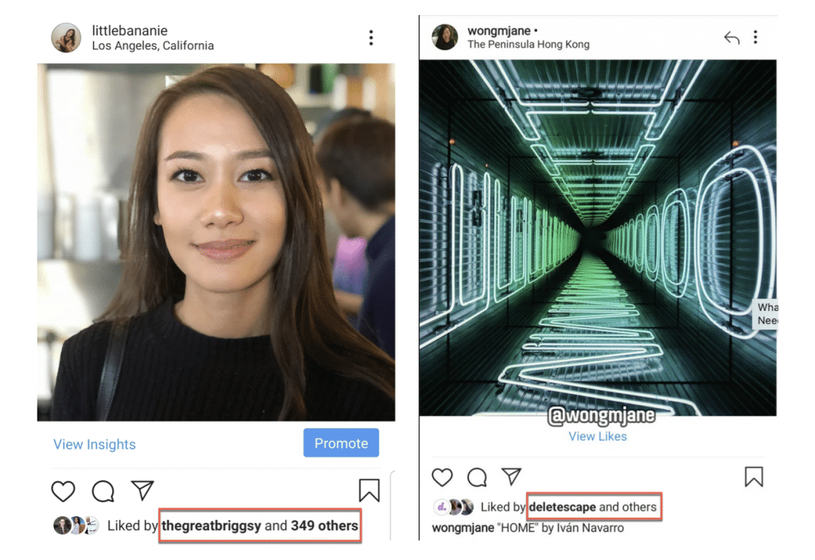Like the wongmjane post with heart icon
Image resolution: width=815 pixels, height=560 pixels.
point(443,477)
